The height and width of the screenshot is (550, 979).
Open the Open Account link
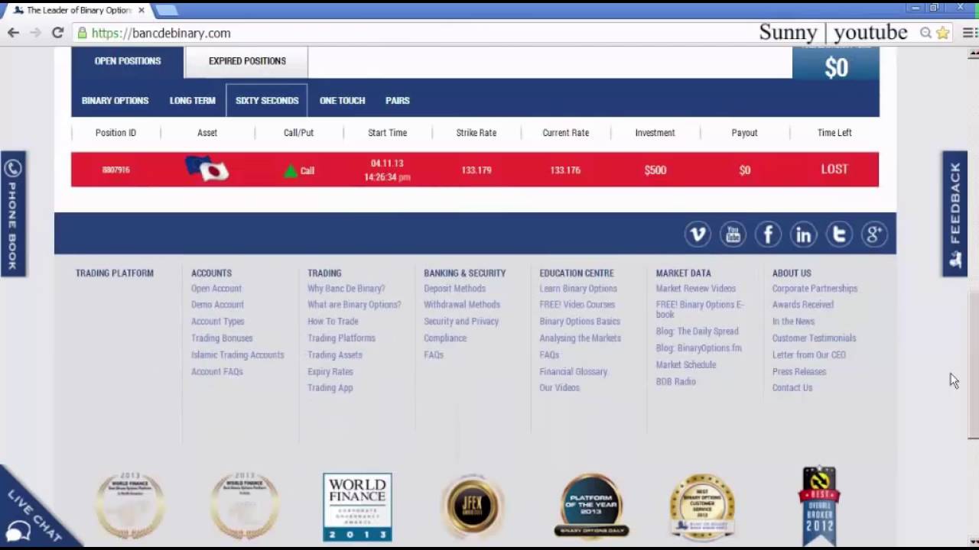(216, 288)
